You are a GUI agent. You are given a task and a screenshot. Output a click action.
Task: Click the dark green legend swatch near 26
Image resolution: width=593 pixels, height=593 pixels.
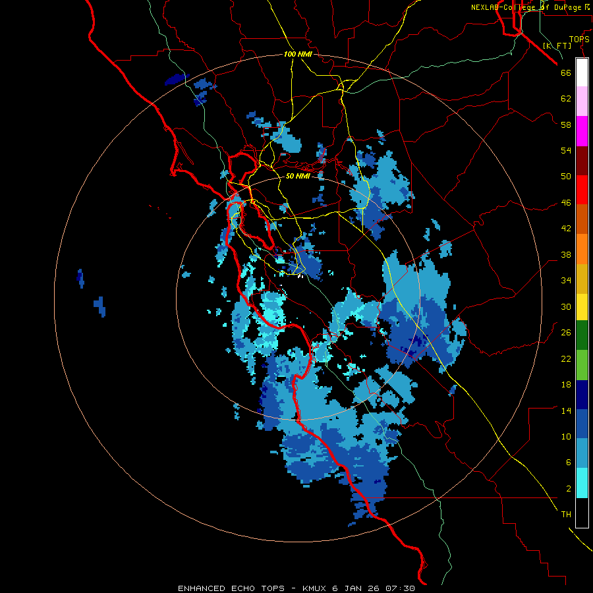582,335
